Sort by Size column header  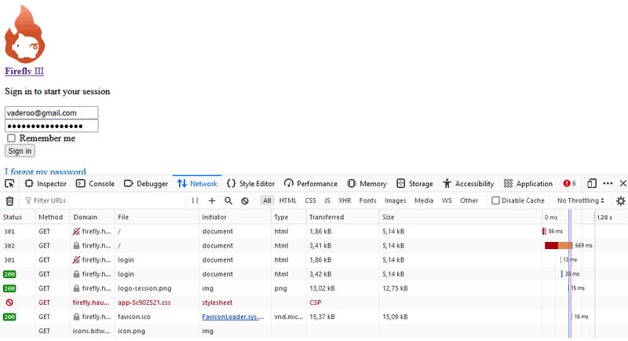point(461,217)
